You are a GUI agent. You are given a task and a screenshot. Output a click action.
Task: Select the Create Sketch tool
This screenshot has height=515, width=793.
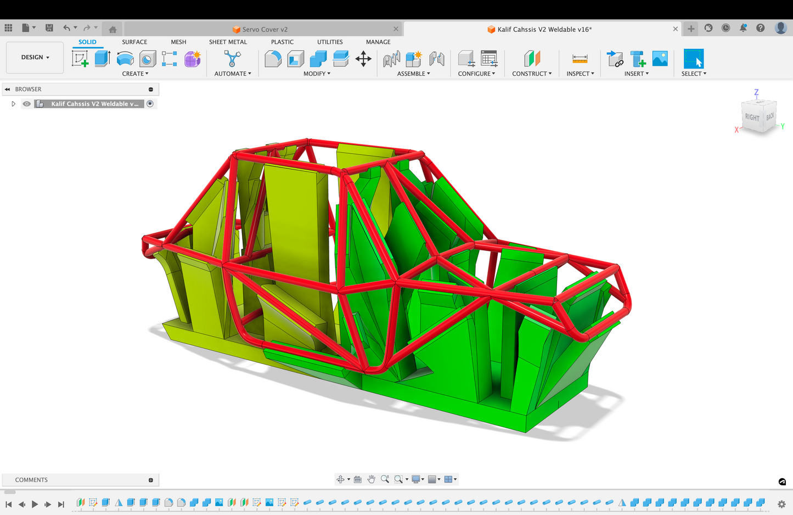point(80,59)
